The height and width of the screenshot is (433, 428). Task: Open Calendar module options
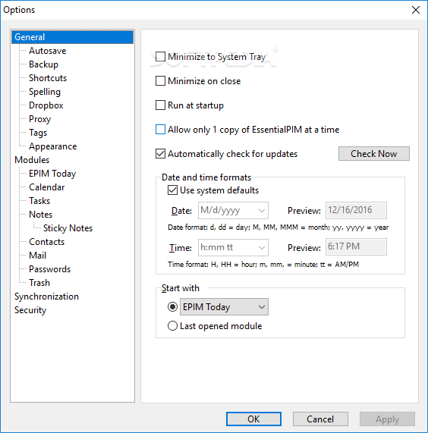click(x=47, y=187)
